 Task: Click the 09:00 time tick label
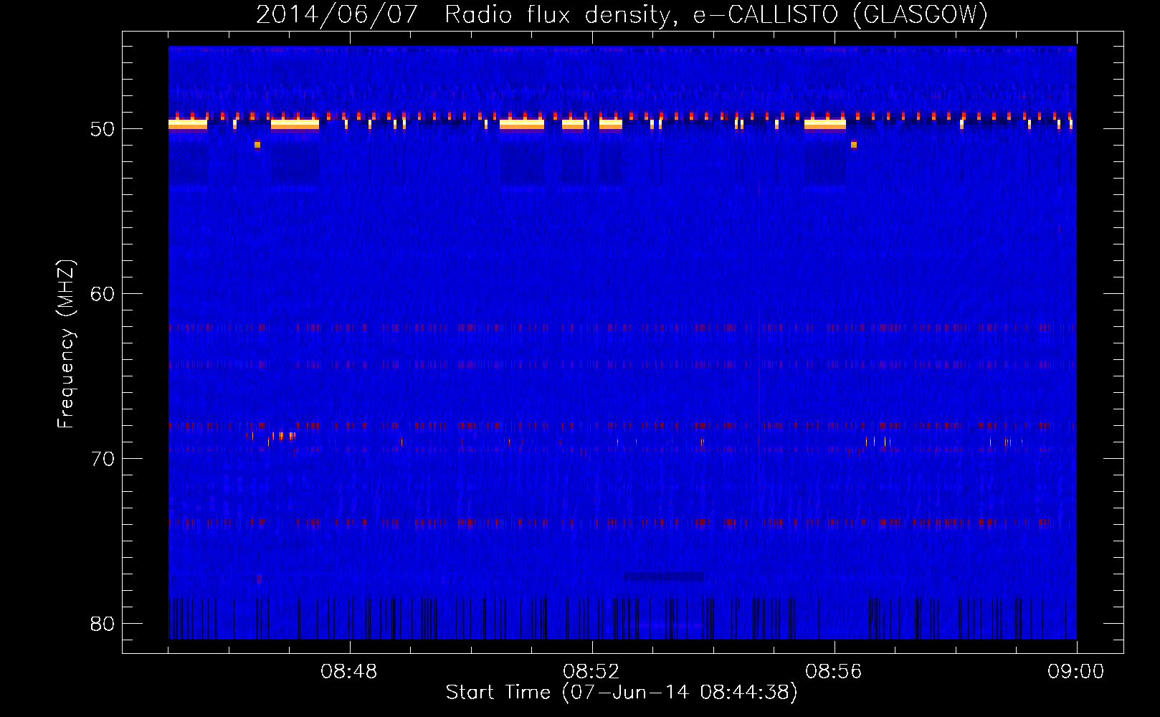click(1076, 672)
